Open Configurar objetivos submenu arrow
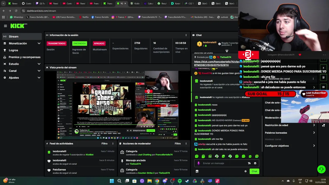 (314, 146)
